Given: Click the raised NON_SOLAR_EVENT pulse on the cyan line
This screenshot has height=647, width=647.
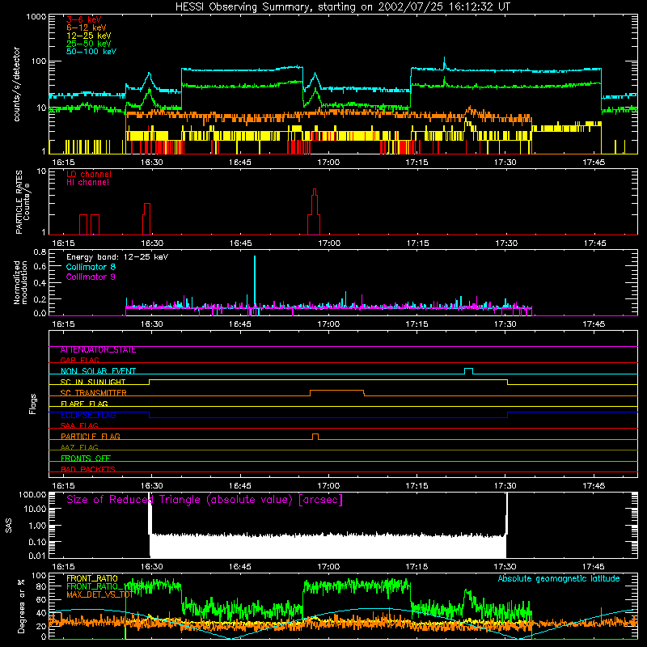Looking at the screenshot, I should tap(468, 370).
